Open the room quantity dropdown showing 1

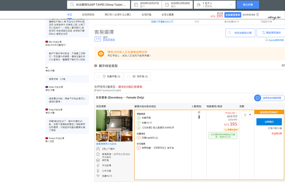247,115
